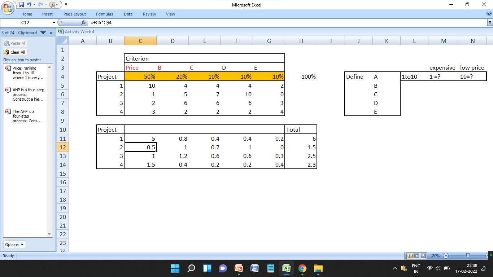493x277 pixels.
Task: Click the Redo arrow icon
Action: [40, 4]
